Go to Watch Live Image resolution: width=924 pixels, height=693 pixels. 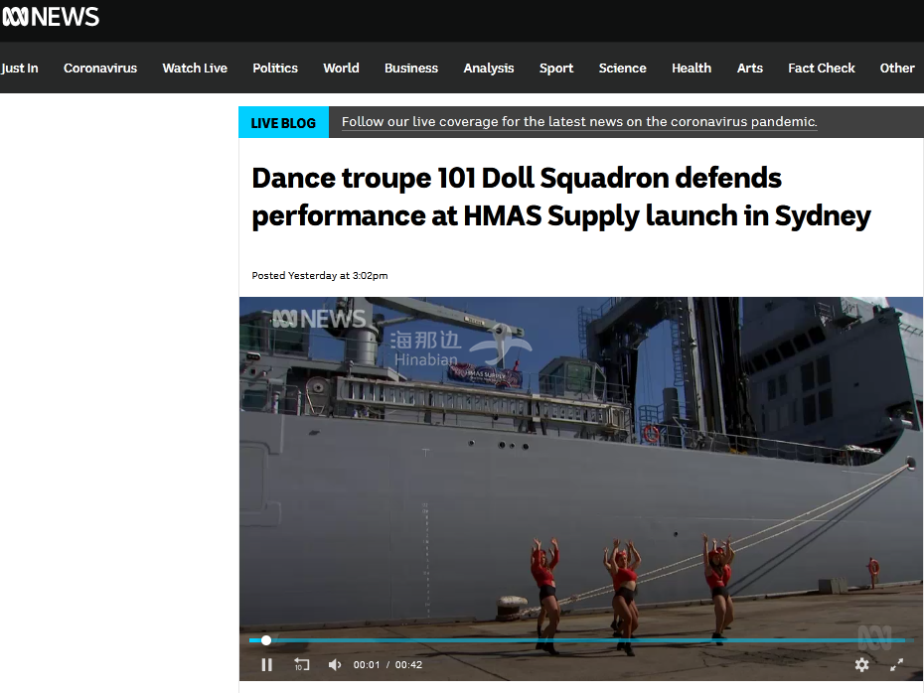click(x=195, y=68)
